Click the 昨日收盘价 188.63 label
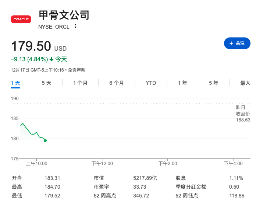 point(243,113)
